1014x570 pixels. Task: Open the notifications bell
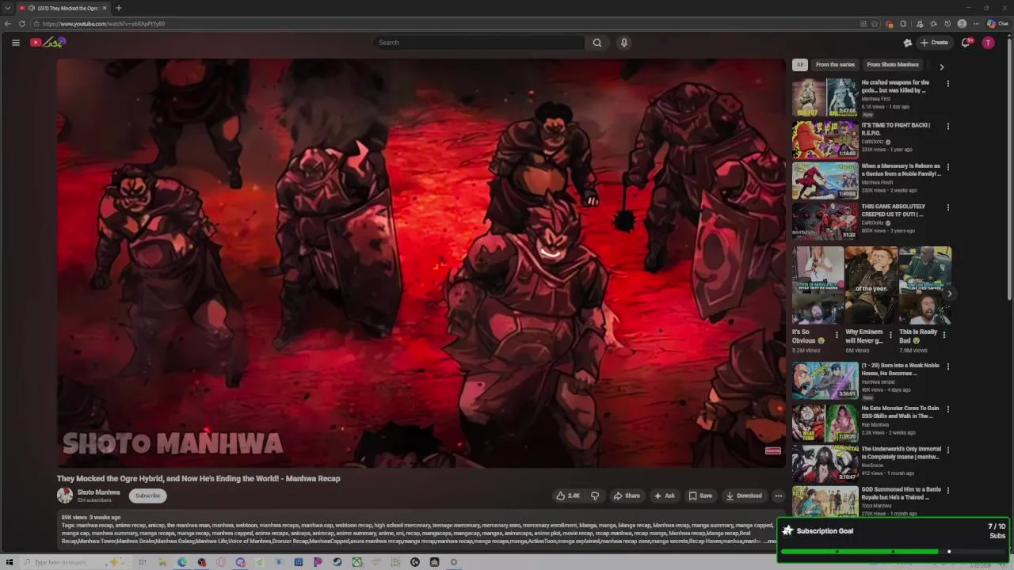(966, 43)
